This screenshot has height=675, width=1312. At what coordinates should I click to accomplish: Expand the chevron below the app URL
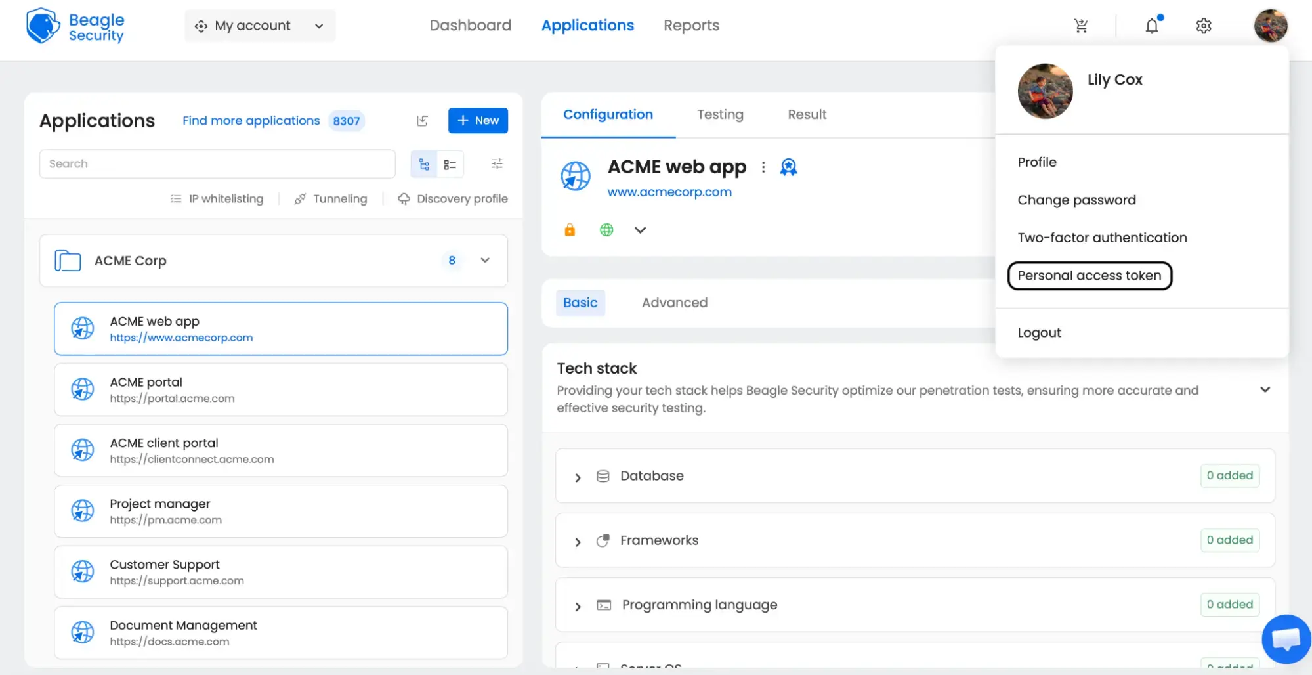point(641,230)
